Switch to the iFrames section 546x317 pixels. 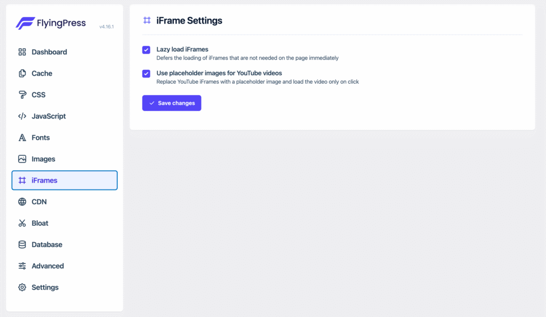coord(64,180)
